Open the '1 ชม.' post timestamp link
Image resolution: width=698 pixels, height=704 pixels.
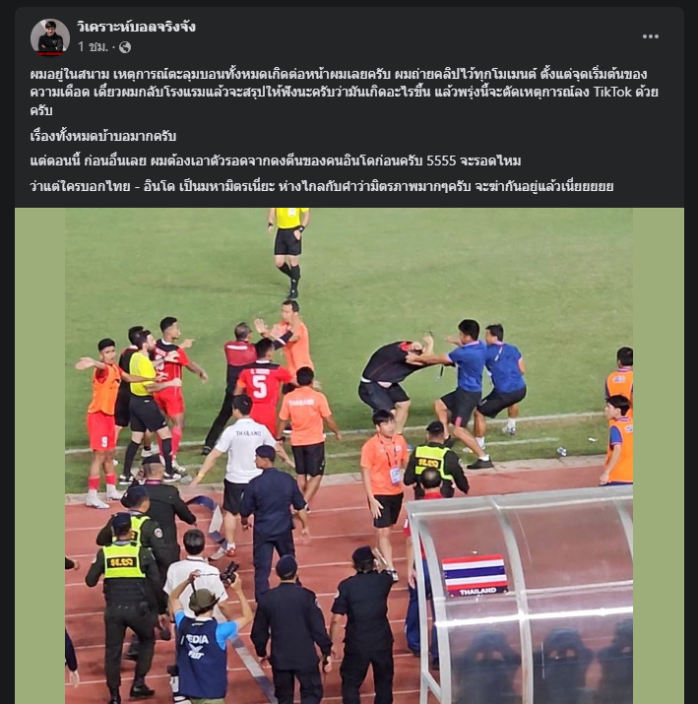click(x=94, y=46)
